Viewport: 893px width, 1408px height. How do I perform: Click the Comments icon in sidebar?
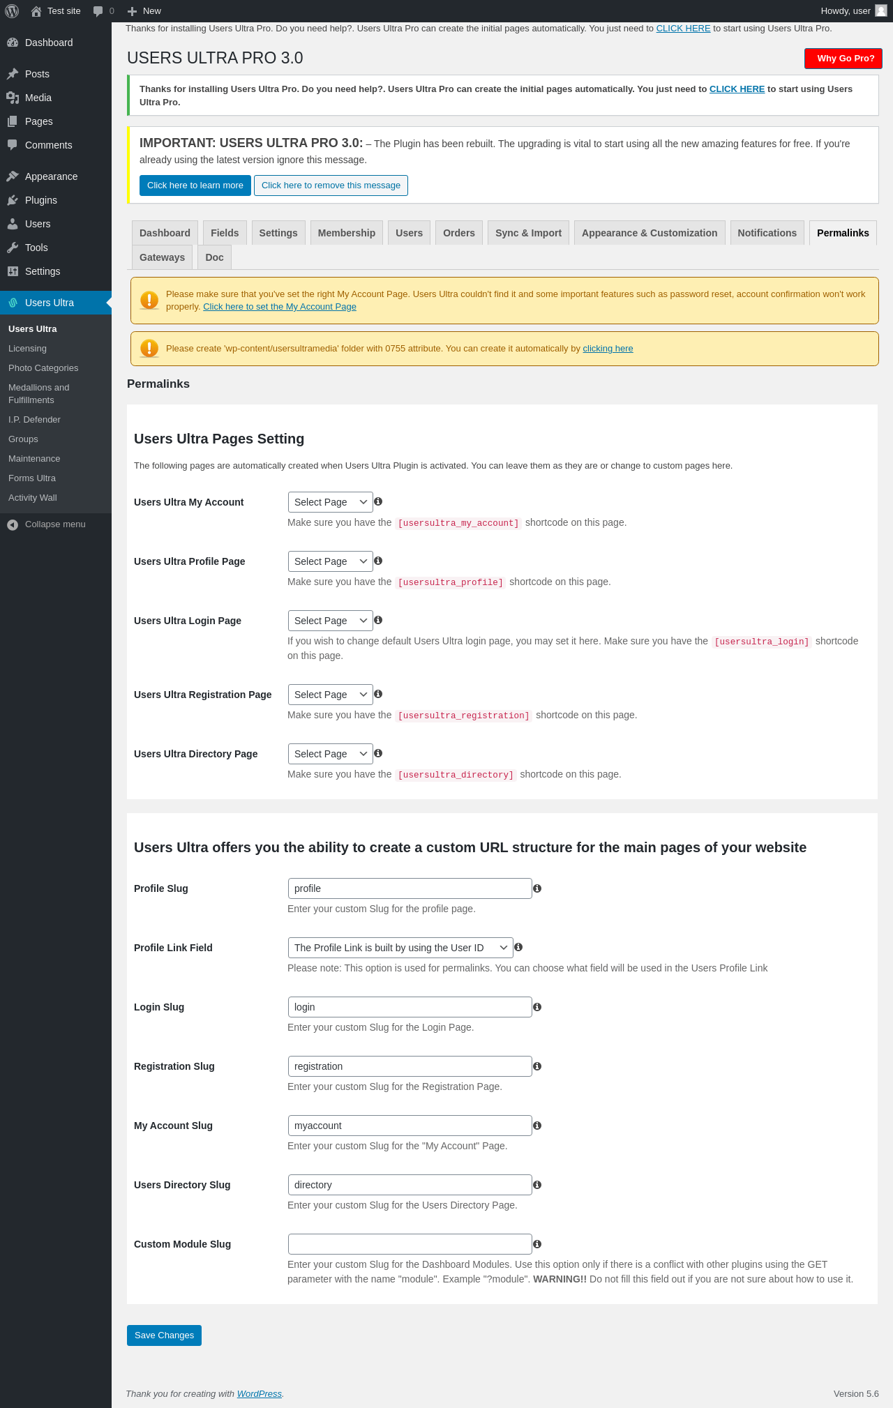13,145
